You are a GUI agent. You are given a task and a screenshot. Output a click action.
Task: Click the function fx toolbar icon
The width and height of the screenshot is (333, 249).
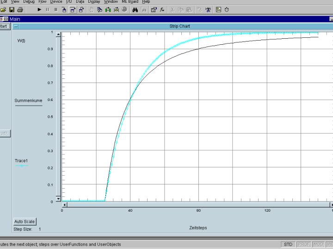click(162, 10)
